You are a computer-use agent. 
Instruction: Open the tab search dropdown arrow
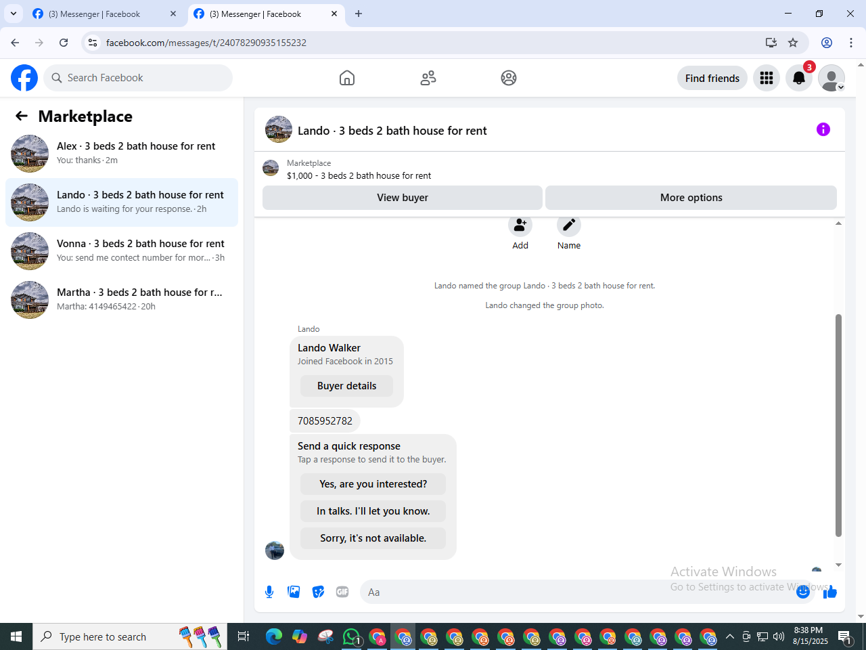point(14,14)
